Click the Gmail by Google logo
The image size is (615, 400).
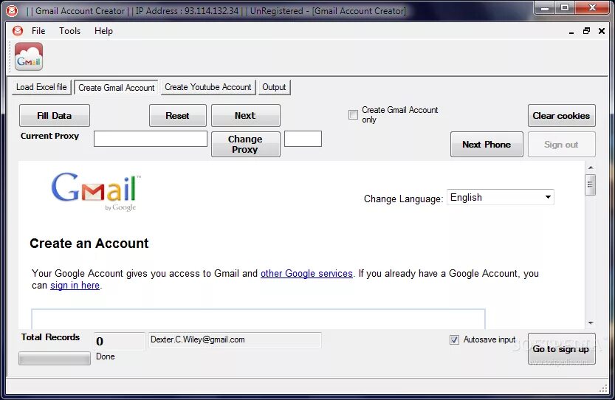tap(96, 192)
